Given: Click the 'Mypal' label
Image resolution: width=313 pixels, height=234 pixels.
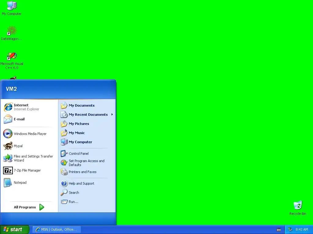Looking at the screenshot, I should click(18, 146).
